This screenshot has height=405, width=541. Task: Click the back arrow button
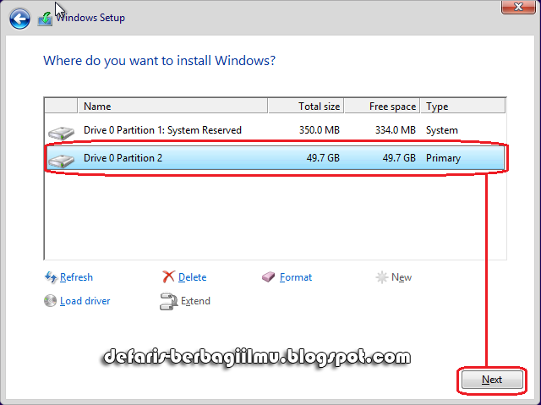tap(19, 18)
